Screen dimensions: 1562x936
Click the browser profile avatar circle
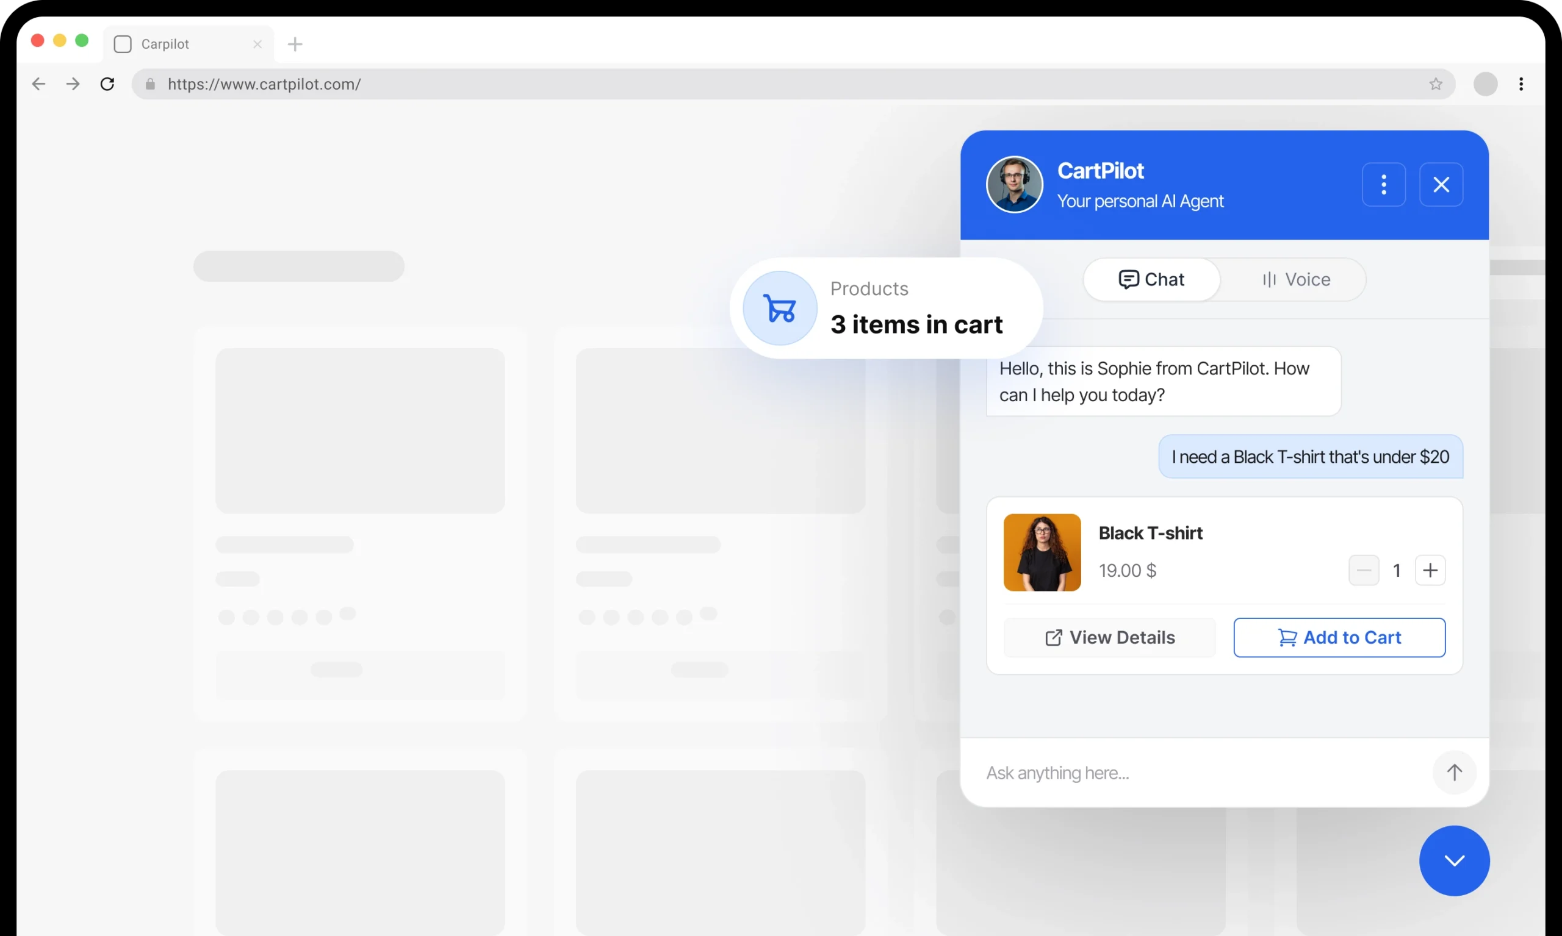point(1485,84)
